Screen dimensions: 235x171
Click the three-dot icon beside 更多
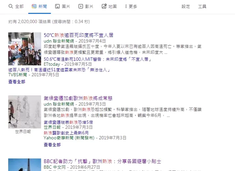pos(126,6)
